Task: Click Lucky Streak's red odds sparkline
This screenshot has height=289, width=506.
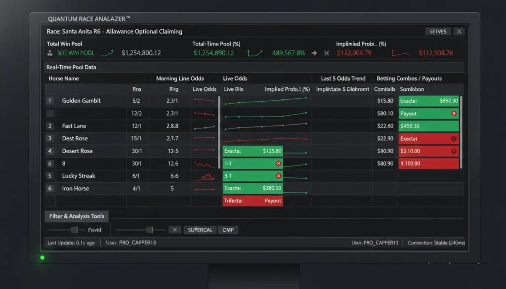Action: (x=204, y=177)
